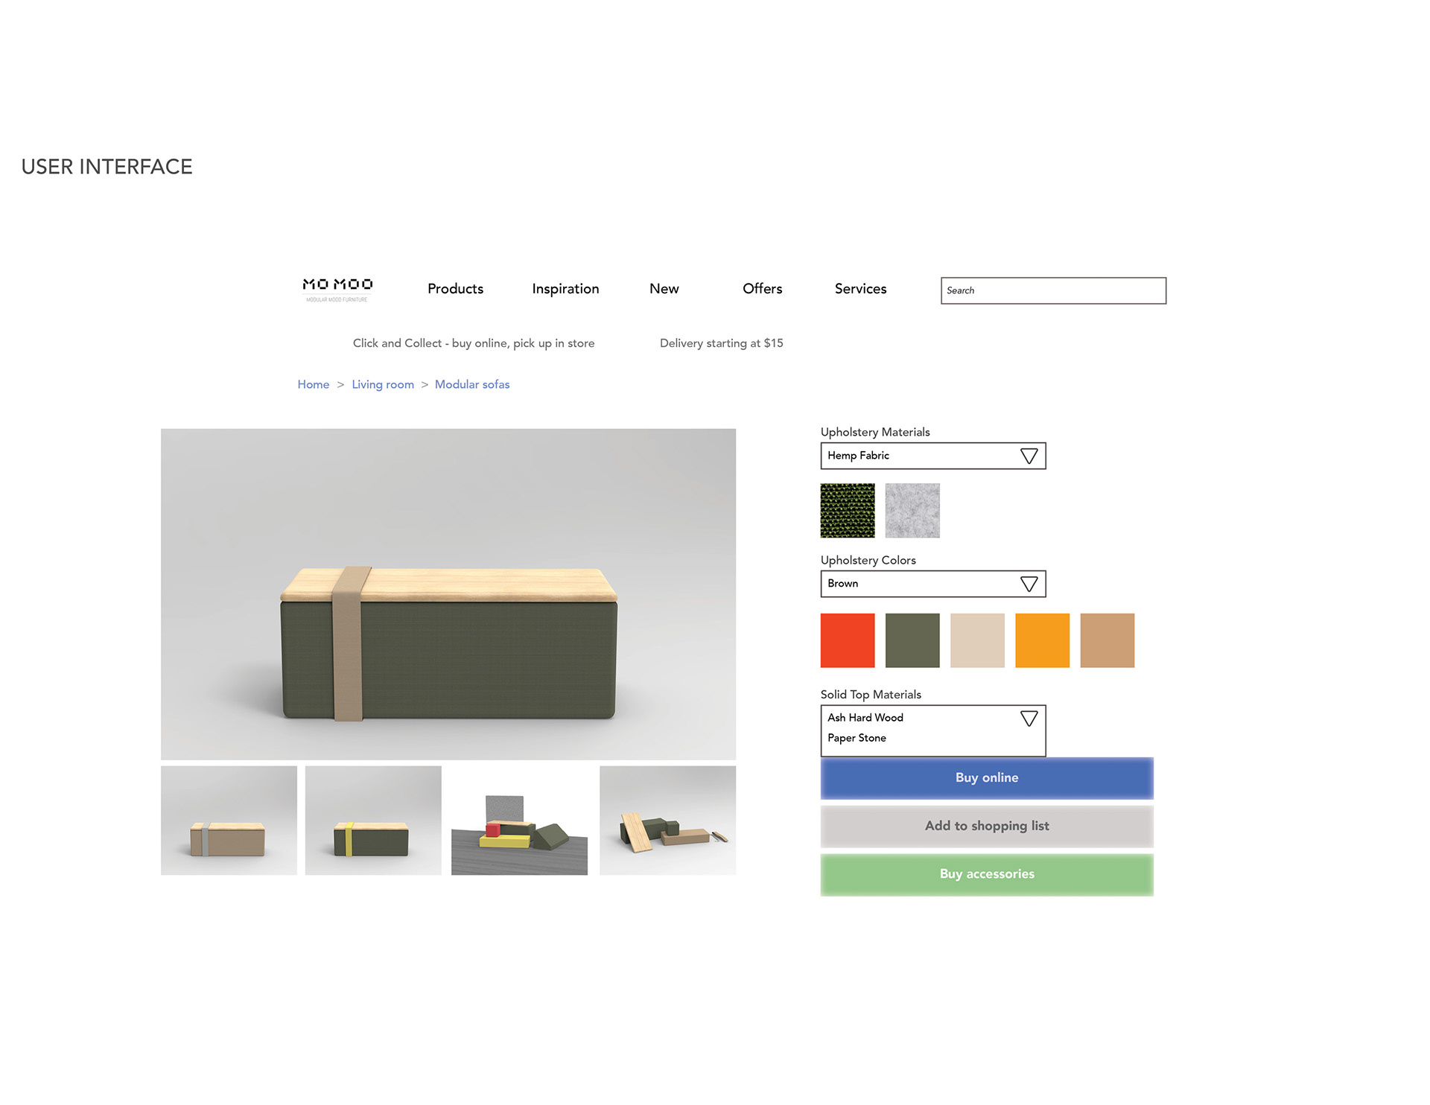
Task: Toggle the Solid Top Materials dropdown arrow
Action: tap(1029, 719)
